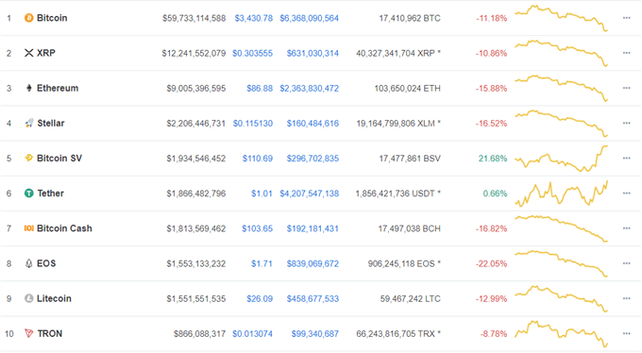Click the TRON red logo icon

[28, 333]
